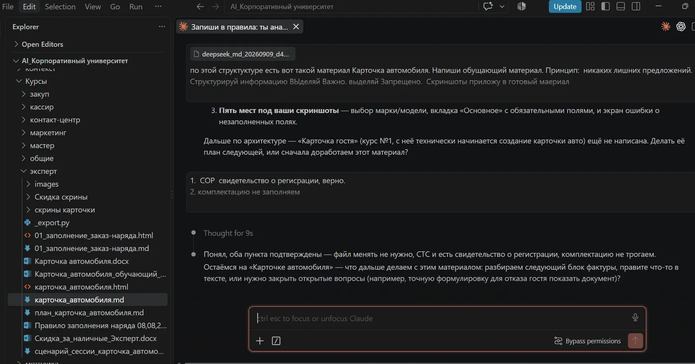
Task: Navigate back with the left arrow
Action: pos(200,7)
